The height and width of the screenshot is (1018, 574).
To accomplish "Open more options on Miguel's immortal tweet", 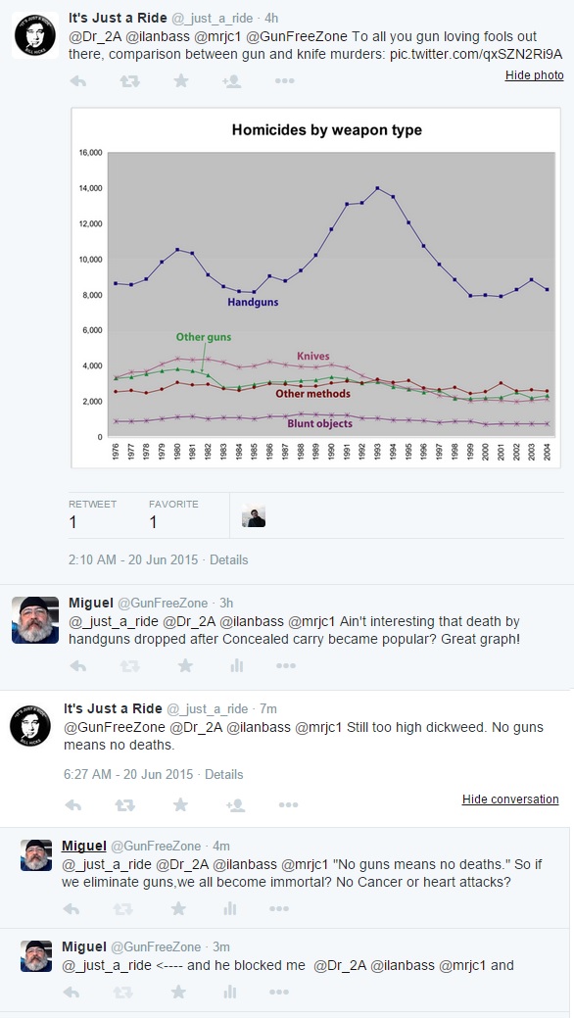I will click(x=279, y=909).
